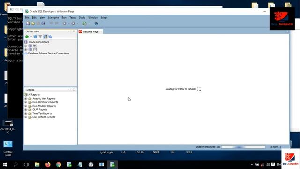Expand User Defined Reports folder
This screenshot has width=300, height=169.
click(x=26, y=117)
